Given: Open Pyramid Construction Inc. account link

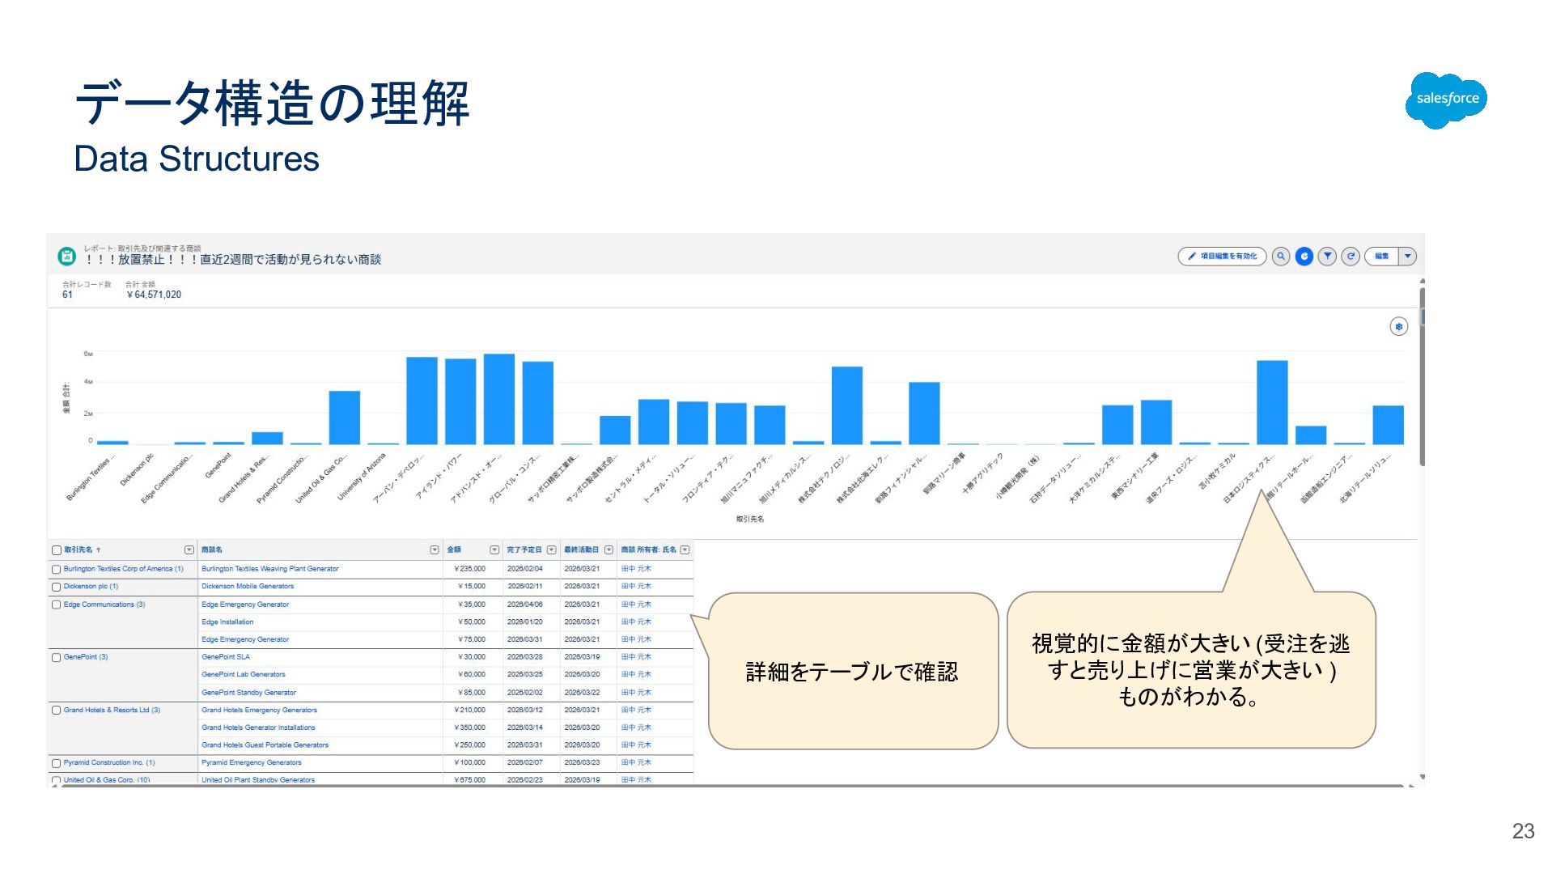Looking at the screenshot, I should [109, 763].
